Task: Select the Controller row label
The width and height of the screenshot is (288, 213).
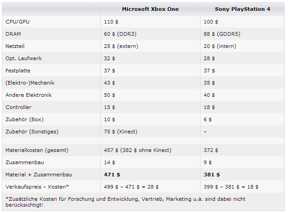Action: pos(18,107)
